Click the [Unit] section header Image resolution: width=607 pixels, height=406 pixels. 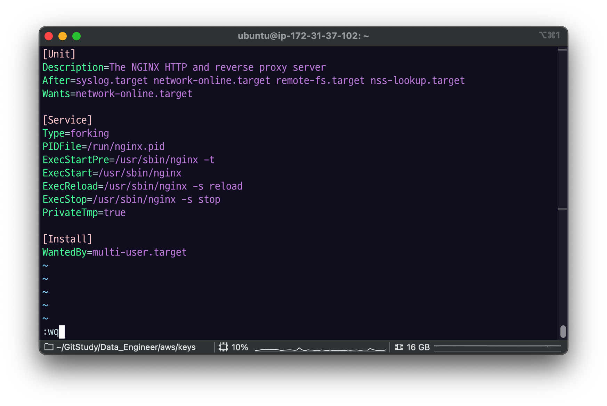click(x=59, y=54)
